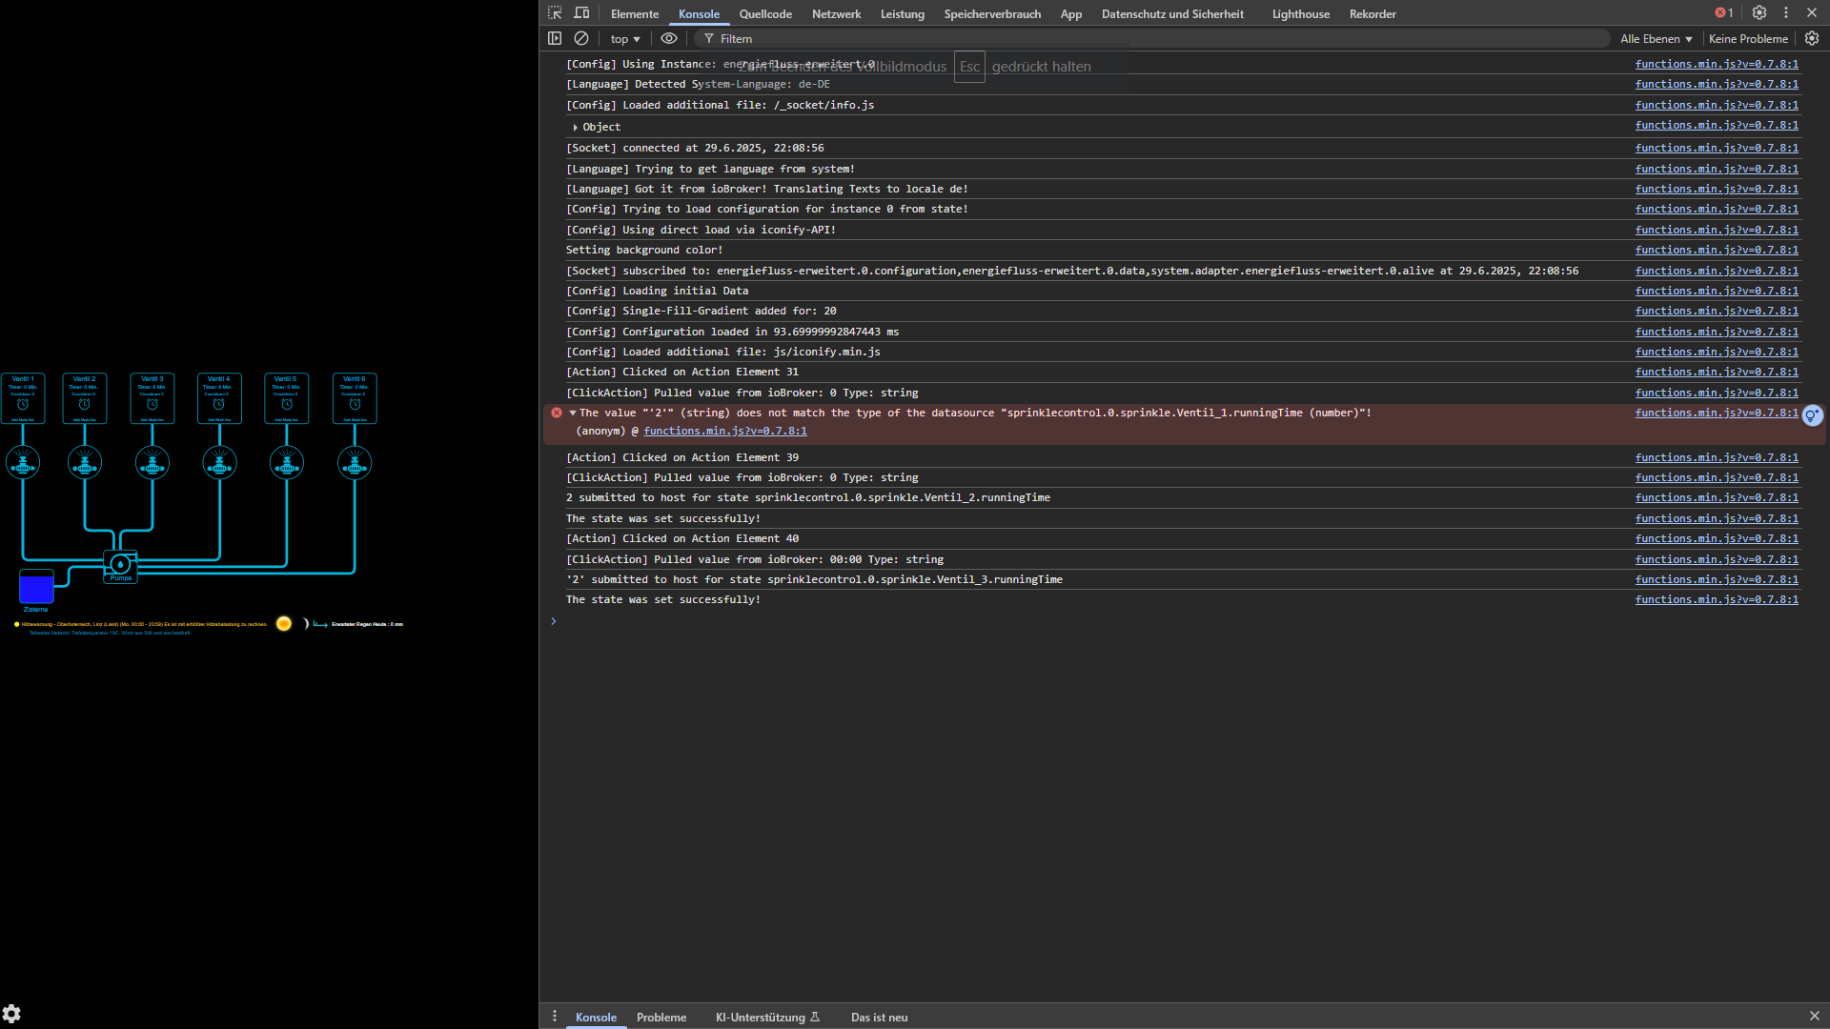This screenshot has height=1029, width=1830.
Task: Toggle device toolbar emulation icon
Action: pyautogui.click(x=581, y=13)
